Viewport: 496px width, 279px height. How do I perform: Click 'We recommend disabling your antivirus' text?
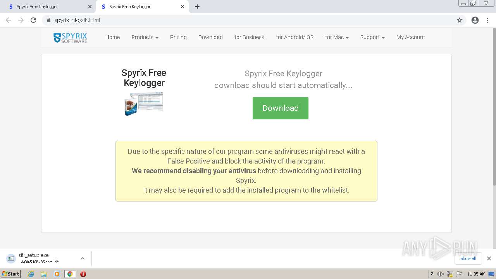click(x=194, y=171)
